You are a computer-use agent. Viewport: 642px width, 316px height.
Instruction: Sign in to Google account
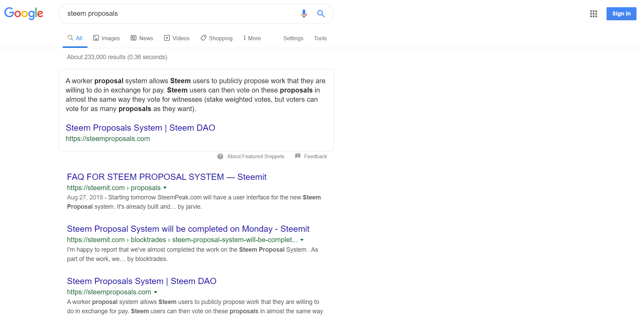(621, 14)
